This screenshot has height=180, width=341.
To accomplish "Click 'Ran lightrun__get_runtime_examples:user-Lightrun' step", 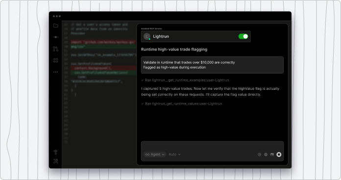I will point(185,80).
